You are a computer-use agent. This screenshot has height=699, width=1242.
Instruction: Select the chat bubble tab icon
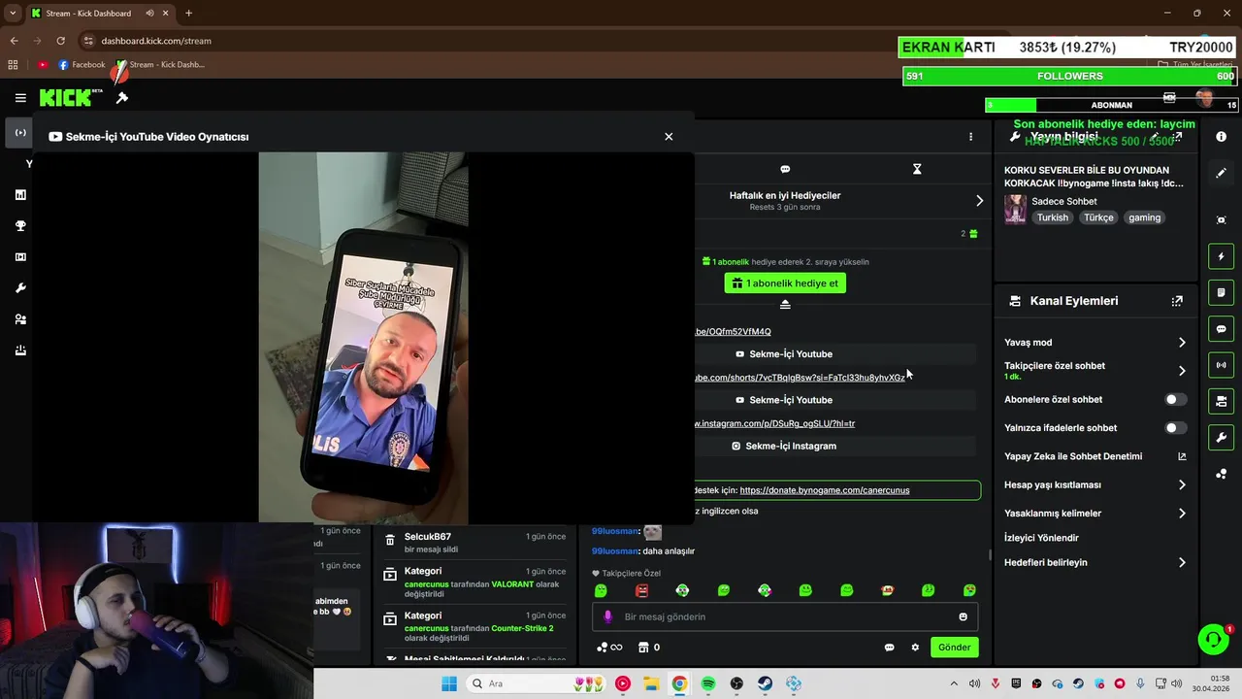(x=785, y=169)
